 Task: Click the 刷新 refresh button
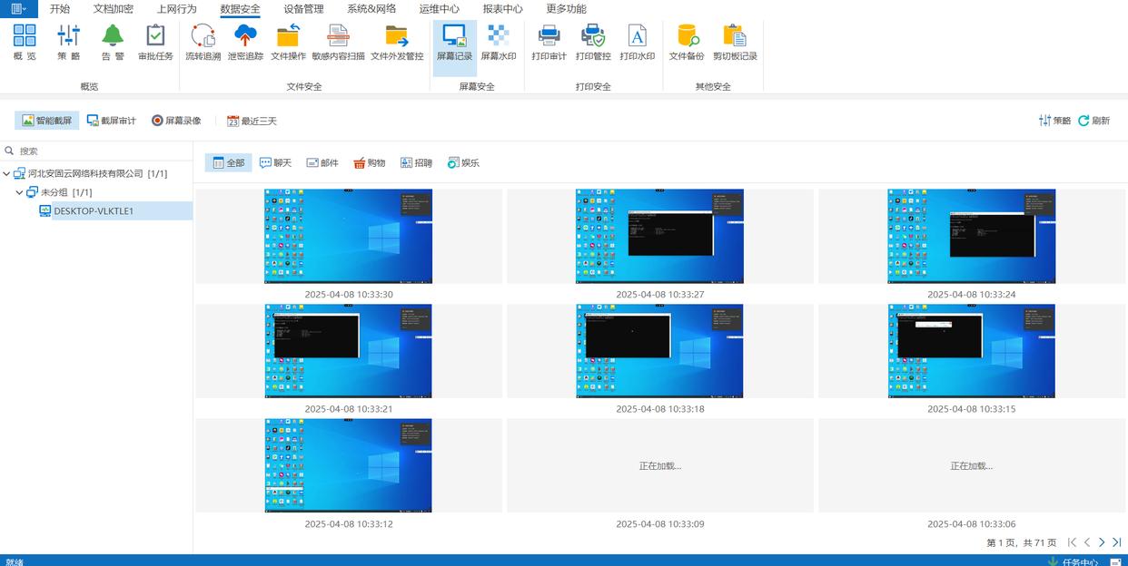1093,121
